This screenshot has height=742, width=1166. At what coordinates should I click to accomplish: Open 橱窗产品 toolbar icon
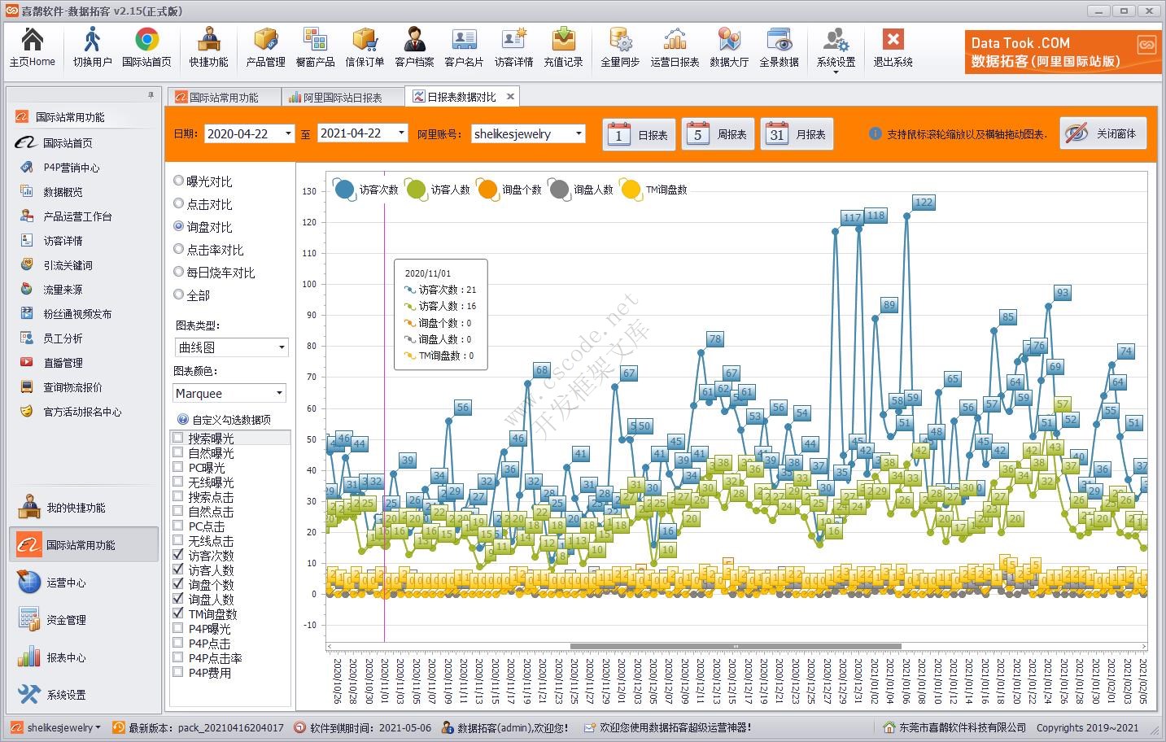(x=315, y=47)
